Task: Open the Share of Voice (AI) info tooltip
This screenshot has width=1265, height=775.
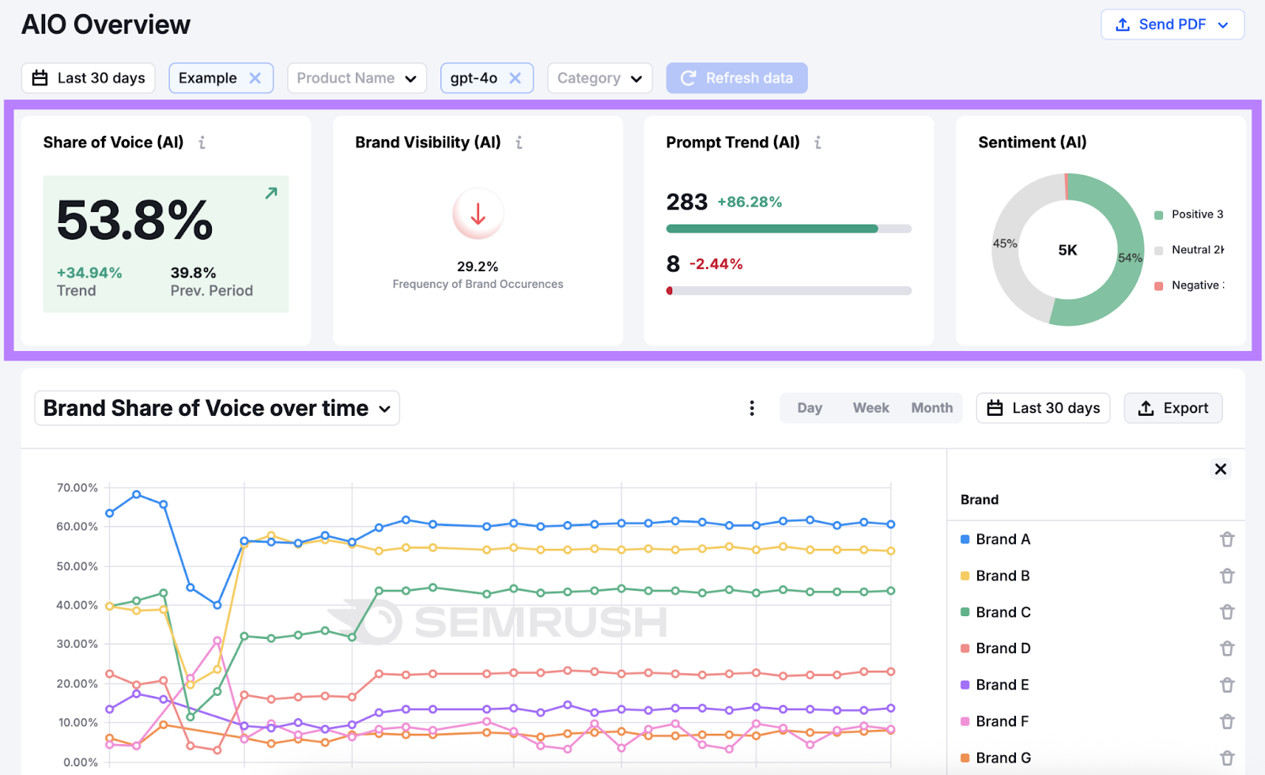Action: pos(202,142)
